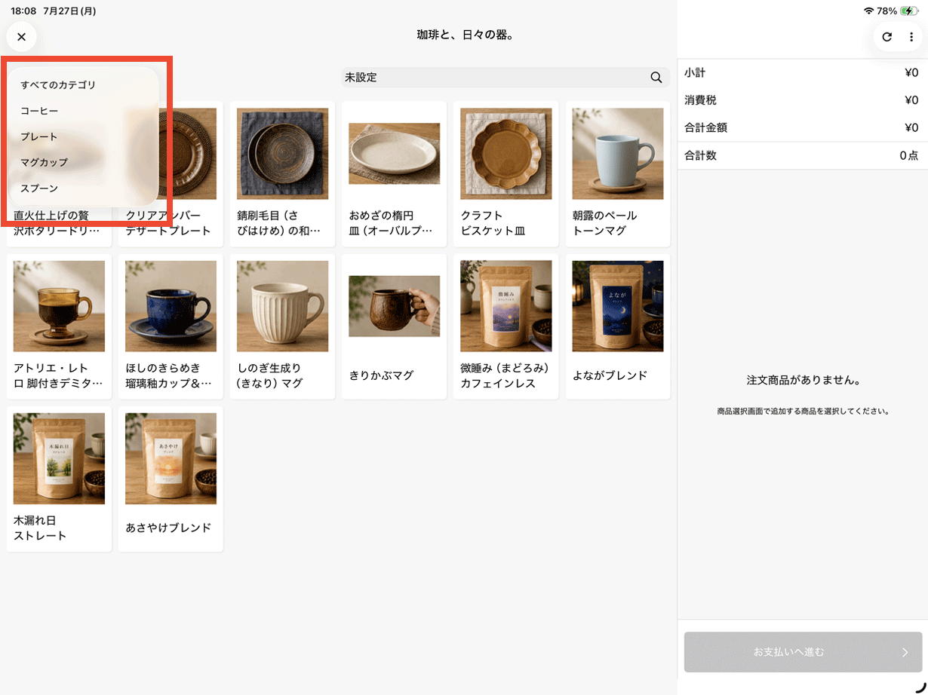Click the shop title 珈琲と、日々の器。
The width and height of the screenshot is (928, 695).
(x=466, y=35)
